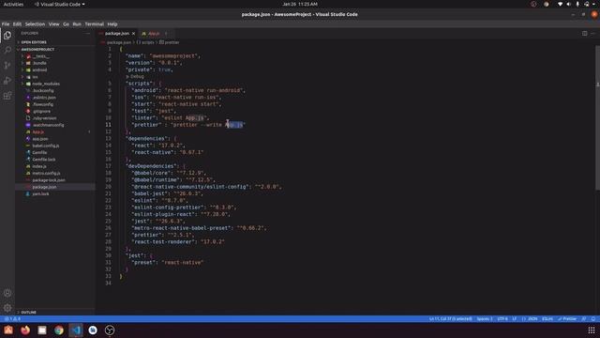This screenshot has width=600, height=338.
Task: Click the notifications bell in status bar
Action: (593, 319)
